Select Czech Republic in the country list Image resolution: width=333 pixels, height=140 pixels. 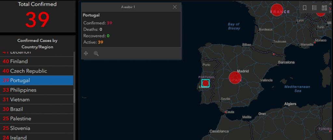(x=36, y=71)
